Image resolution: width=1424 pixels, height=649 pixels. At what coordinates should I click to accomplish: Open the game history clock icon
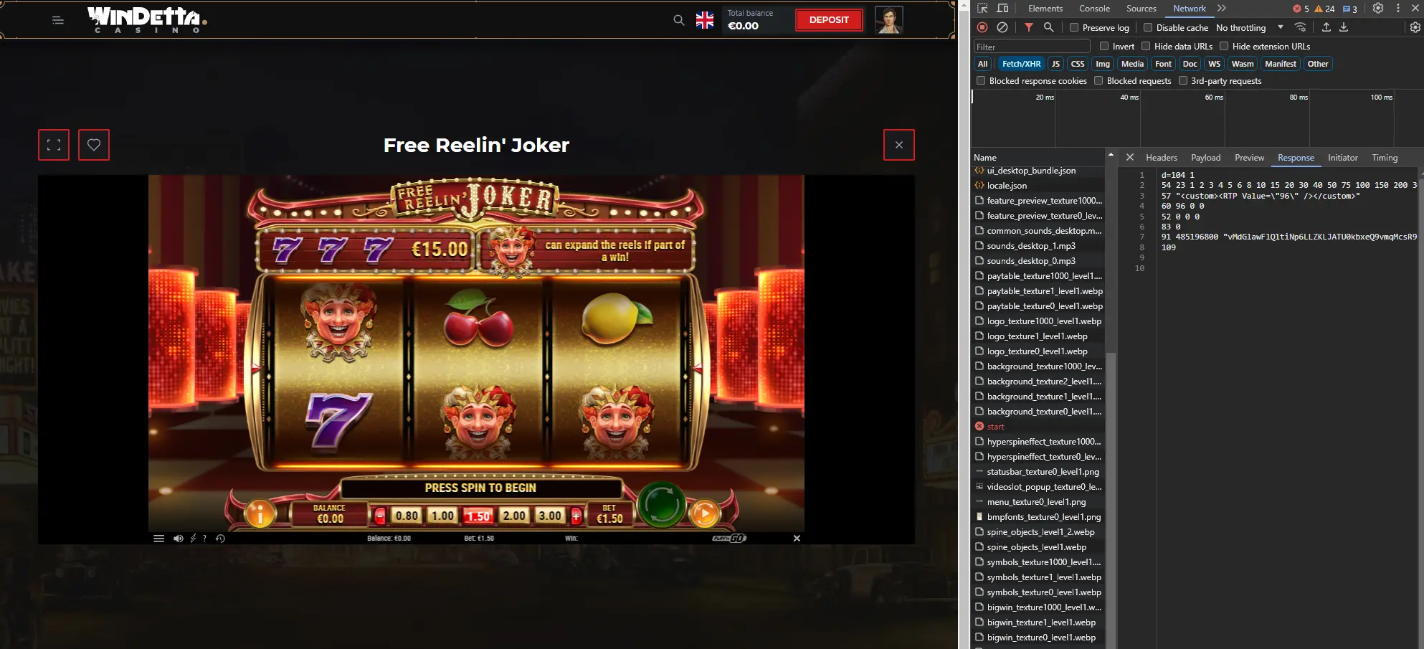click(x=220, y=539)
